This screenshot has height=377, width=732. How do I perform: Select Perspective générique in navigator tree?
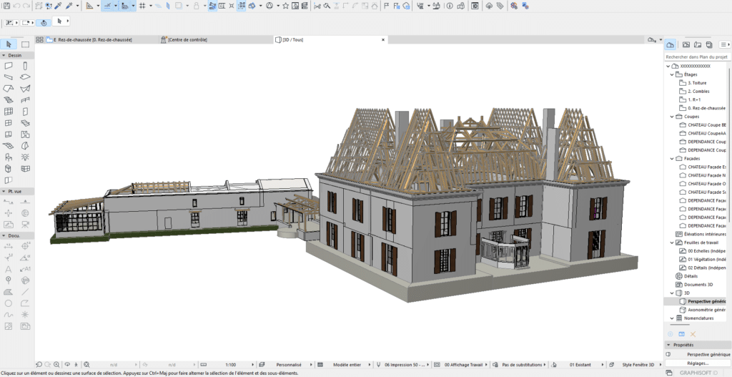(703, 301)
